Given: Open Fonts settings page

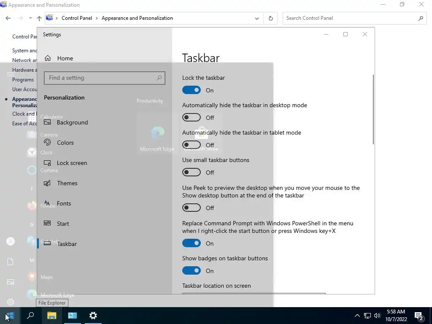Looking at the screenshot, I should [105, 203].
